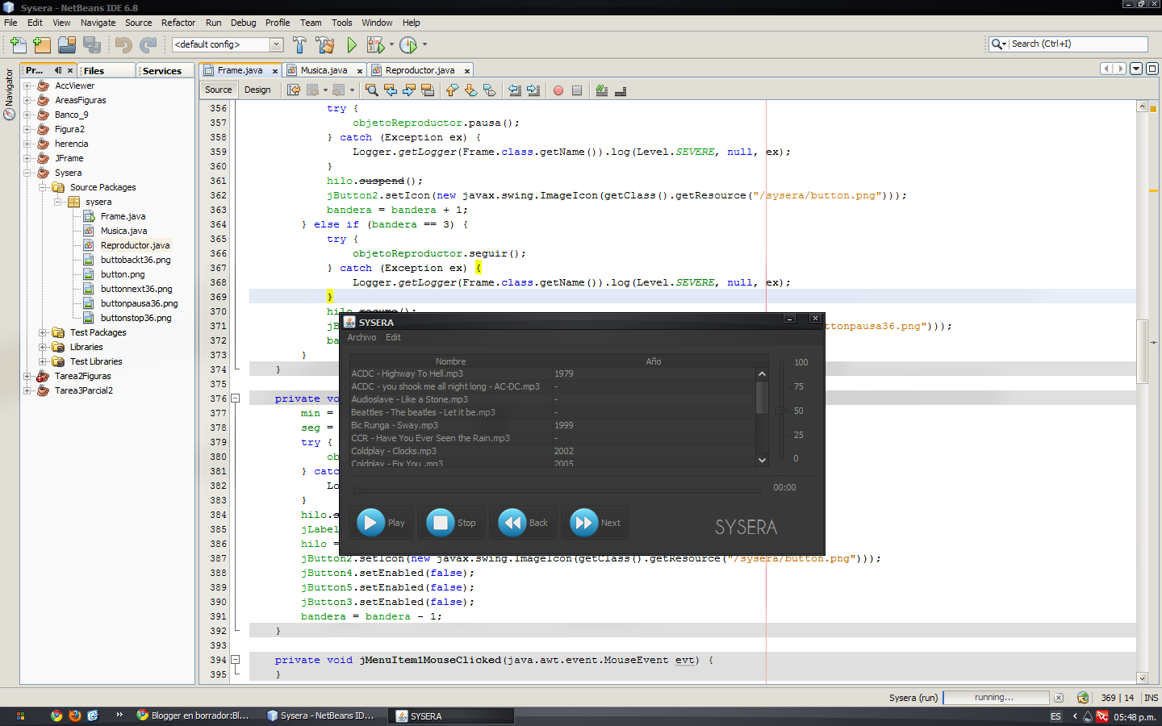Switch to the Musica.java editor tab
Screen dimensions: 1162x726
click(x=324, y=70)
